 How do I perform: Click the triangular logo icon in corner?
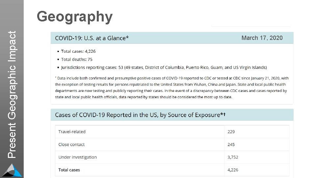[12, 170]
